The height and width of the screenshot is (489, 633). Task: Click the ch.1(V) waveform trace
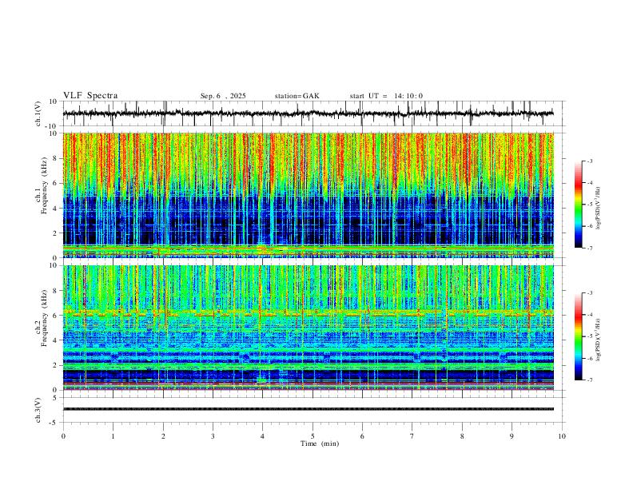(x=309, y=113)
